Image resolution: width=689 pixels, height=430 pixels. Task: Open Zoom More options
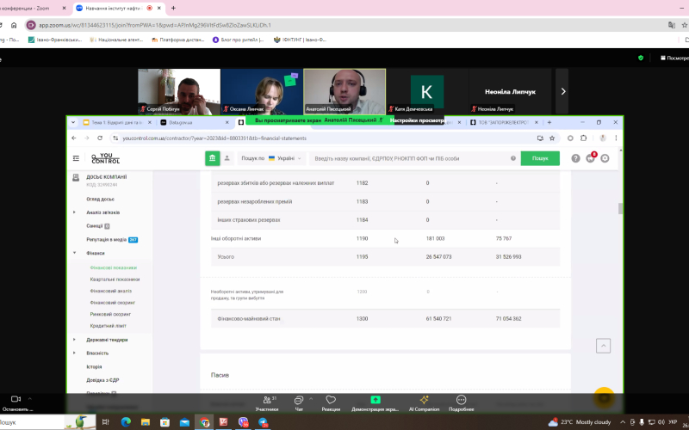(x=461, y=403)
